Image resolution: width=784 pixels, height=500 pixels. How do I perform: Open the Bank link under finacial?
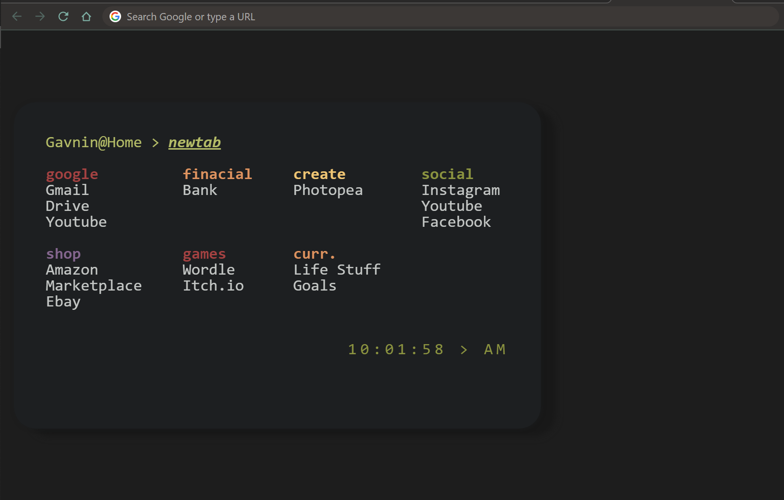tap(200, 190)
